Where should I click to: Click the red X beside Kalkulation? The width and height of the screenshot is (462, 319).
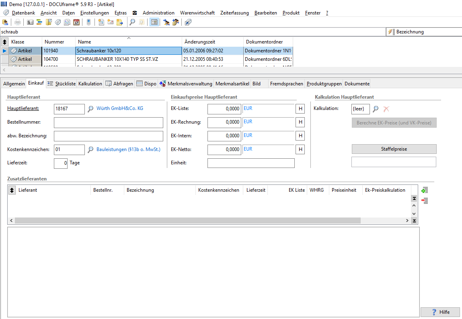pos(386,109)
